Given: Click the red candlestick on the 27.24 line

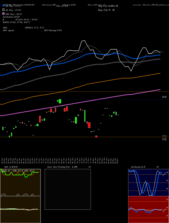Looking at the screenshot, I should 96,137.
